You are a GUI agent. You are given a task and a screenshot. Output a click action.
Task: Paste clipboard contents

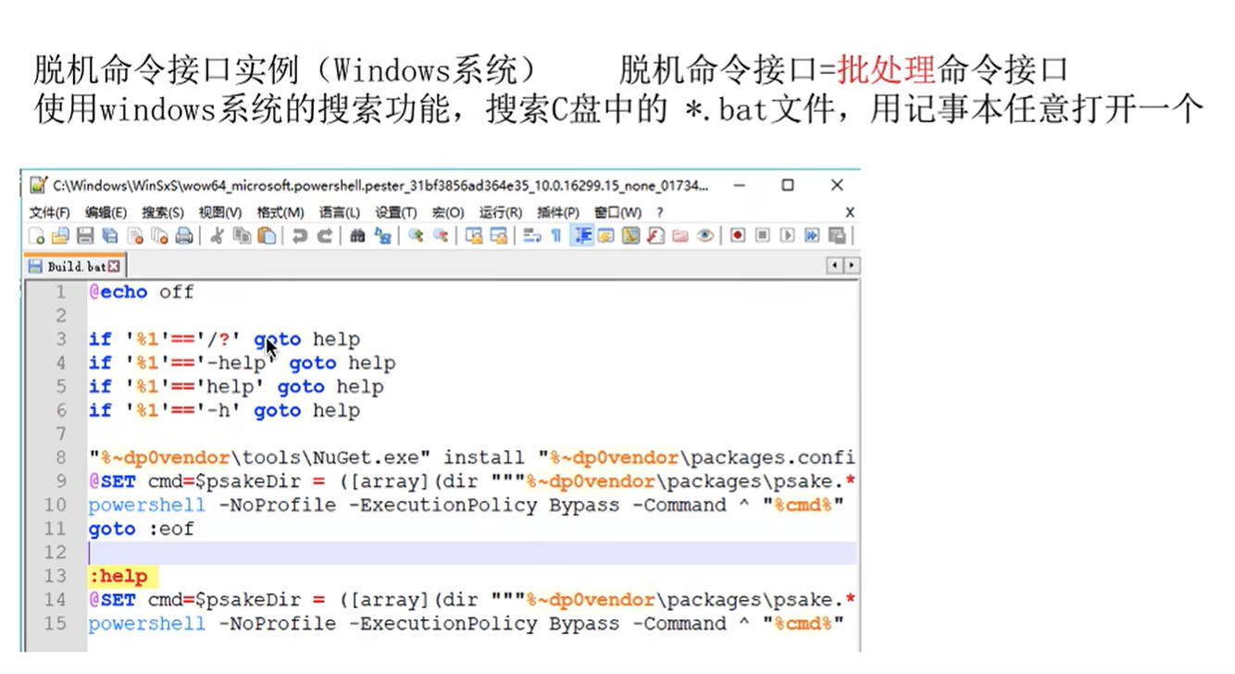tap(265, 235)
